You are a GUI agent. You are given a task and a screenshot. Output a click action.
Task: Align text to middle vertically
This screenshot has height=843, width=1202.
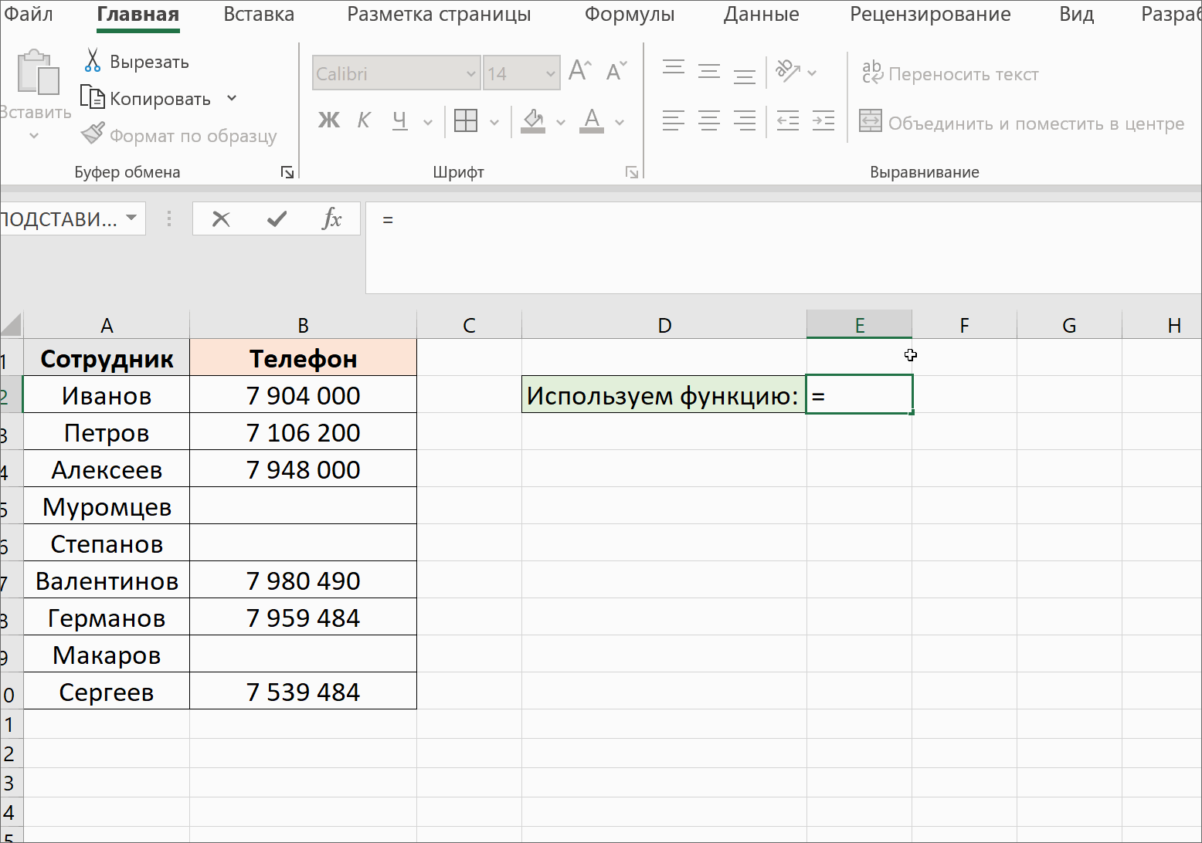(x=709, y=72)
